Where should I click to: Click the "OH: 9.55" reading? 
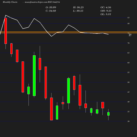tap(106, 11)
